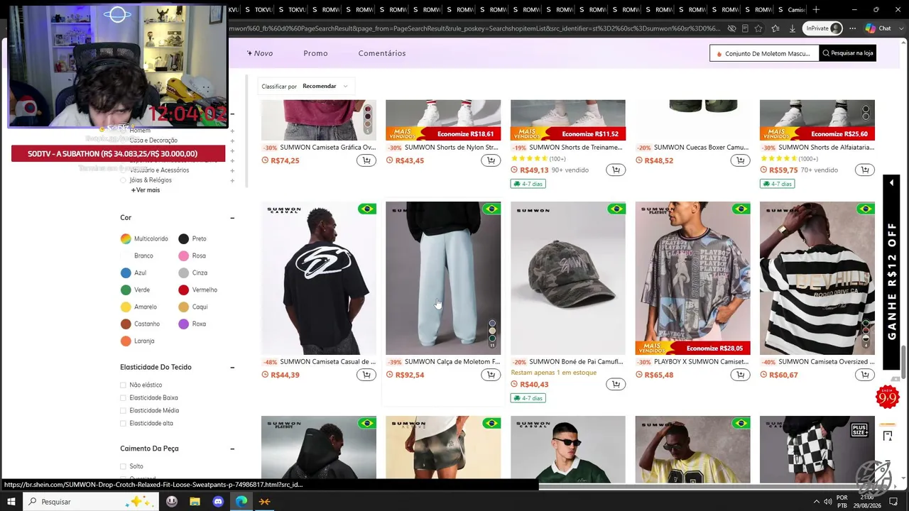Add SUMWON Camiseta Gráfica R$74,25 to cart
The width and height of the screenshot is (909, 511).
[366, 160]
